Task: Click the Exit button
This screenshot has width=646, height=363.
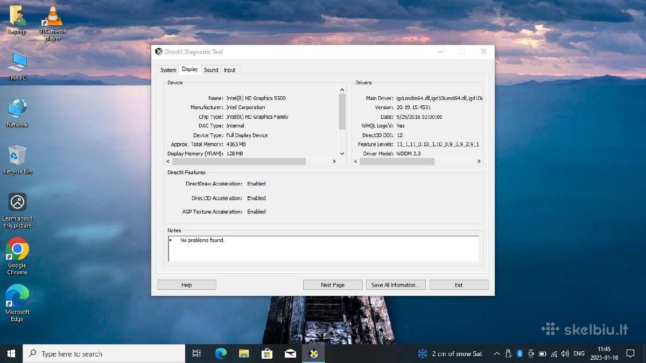Action: click(459, 285)
